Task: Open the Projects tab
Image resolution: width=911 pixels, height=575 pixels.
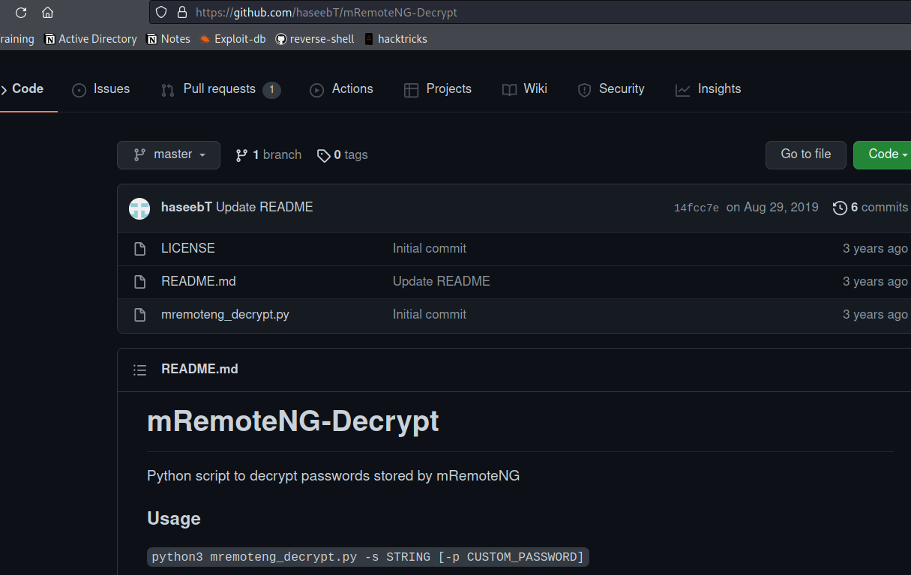Action: tap(438, 89)
